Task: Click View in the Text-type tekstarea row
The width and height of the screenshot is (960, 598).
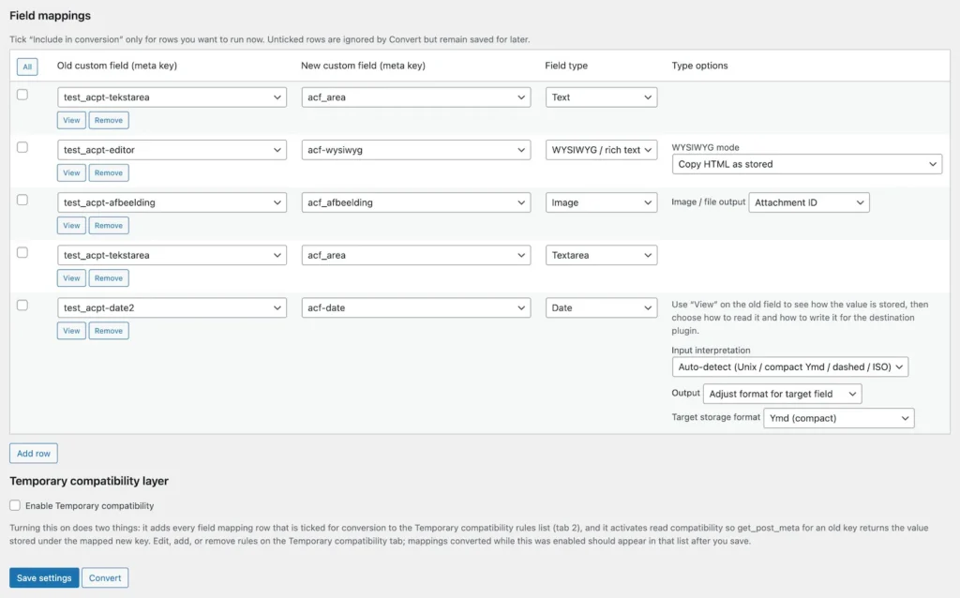Action: click(71, 121)
